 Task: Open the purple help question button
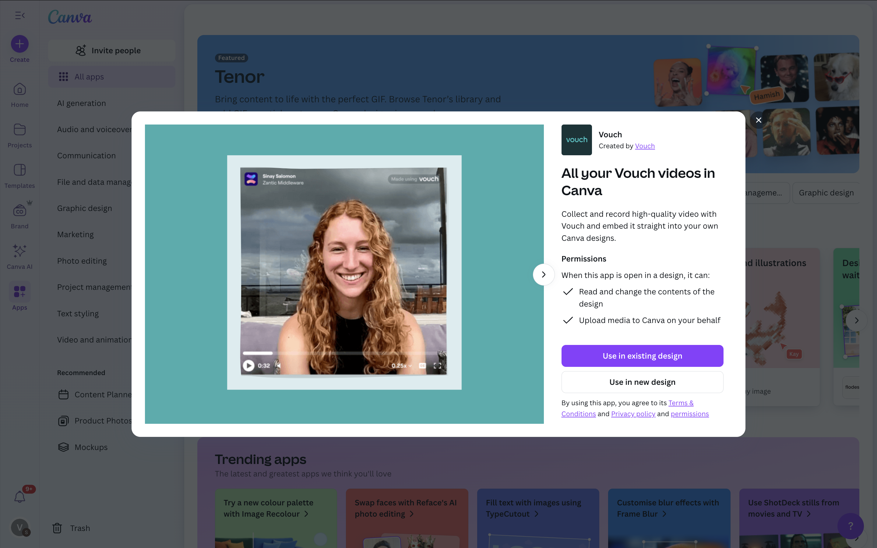[850, 526]
